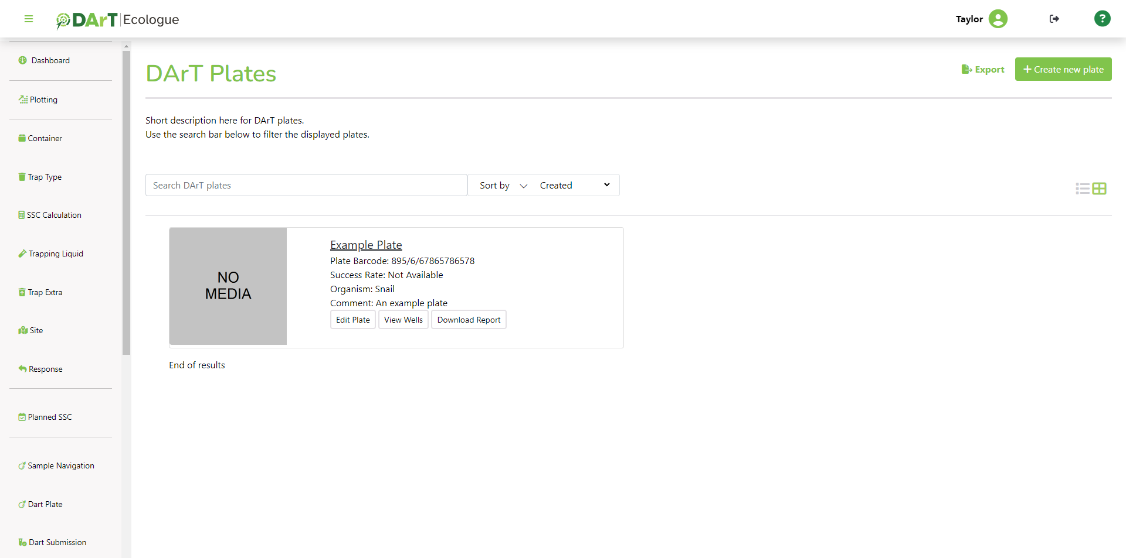Open the help question mark icon

(1102, 19)
